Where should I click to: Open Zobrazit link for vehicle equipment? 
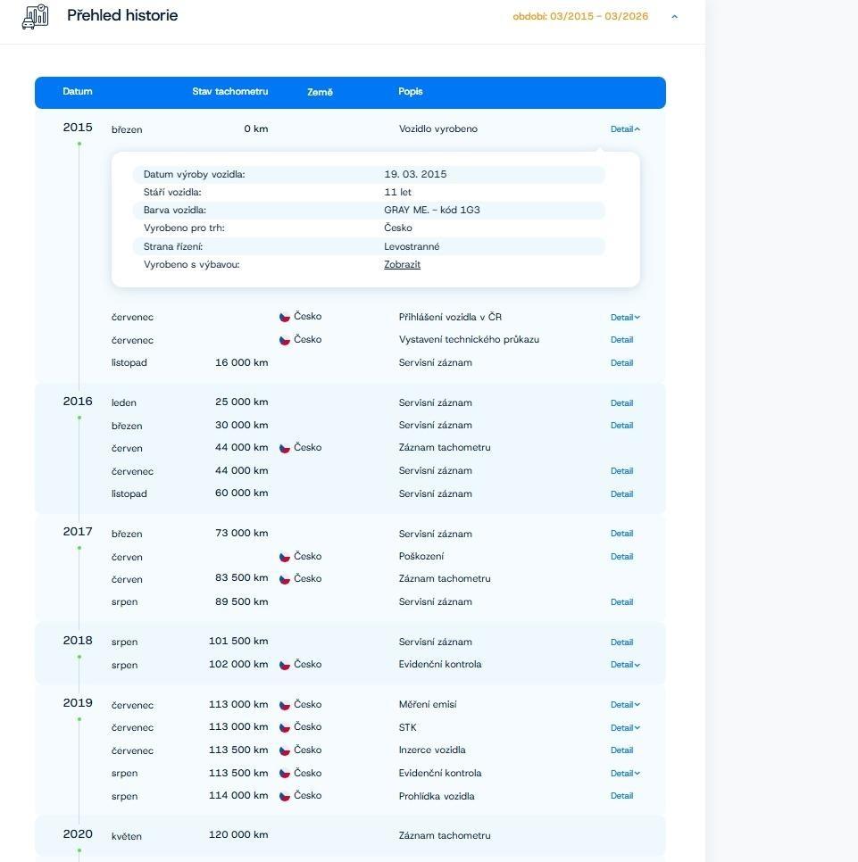pyautogui.click(x=402, y=264)
